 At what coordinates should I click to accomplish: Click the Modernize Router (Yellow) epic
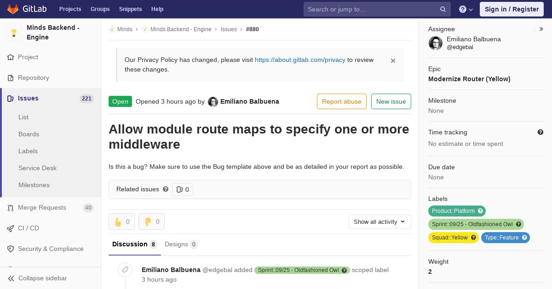[469, 79]
